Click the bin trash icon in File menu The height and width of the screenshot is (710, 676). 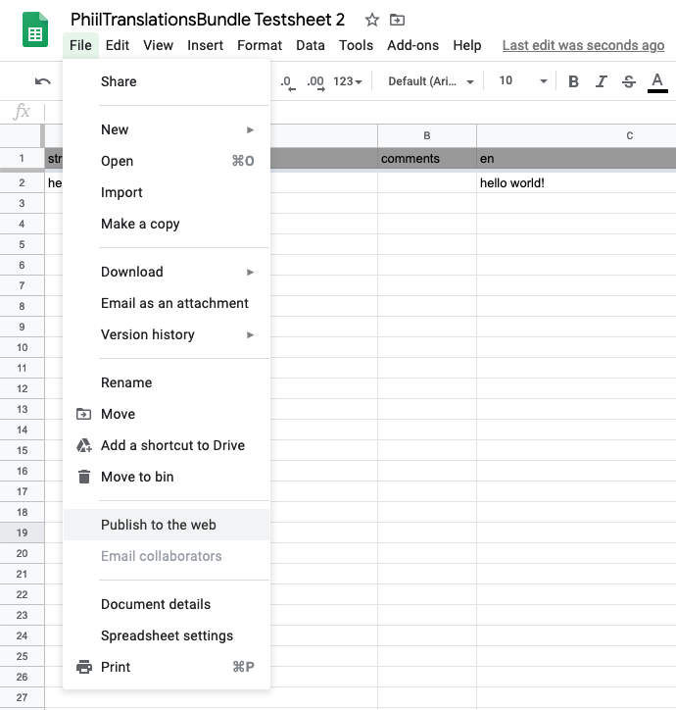click(x=84, y=477)
